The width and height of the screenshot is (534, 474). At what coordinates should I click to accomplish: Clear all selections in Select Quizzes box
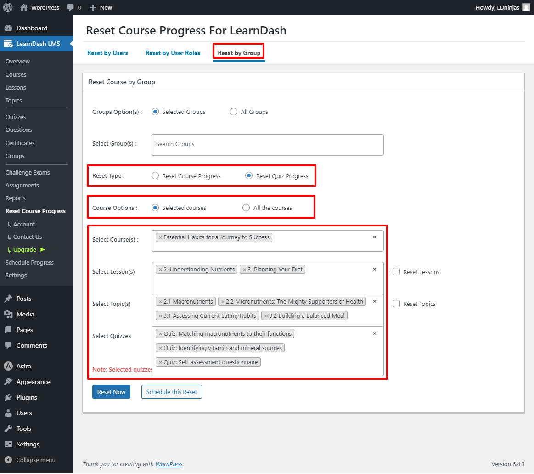click(375, 334)
